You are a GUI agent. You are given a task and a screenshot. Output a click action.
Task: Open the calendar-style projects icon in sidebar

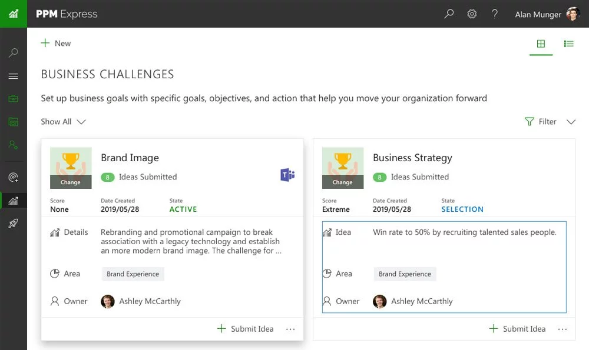coord(13,122)
